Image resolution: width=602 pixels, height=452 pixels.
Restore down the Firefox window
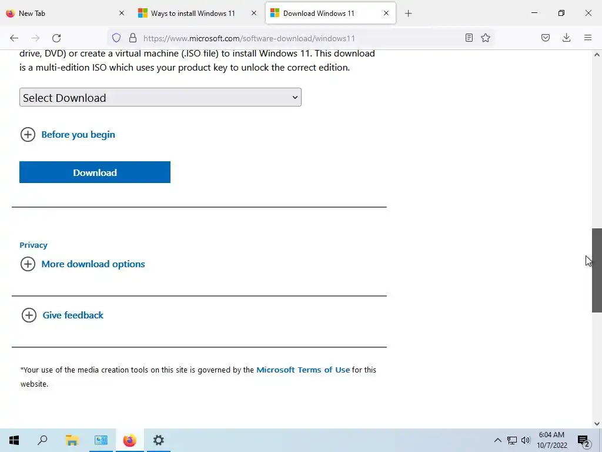[x=561, y=13]
